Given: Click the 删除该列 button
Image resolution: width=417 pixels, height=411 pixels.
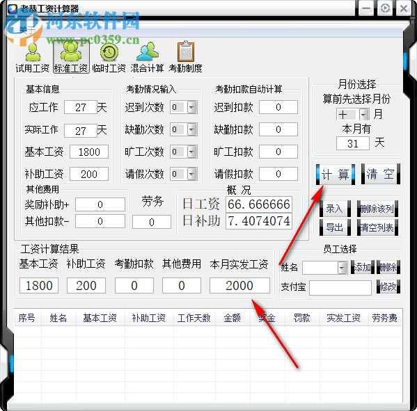Looking at the screenshot, I should coord(377,209).
